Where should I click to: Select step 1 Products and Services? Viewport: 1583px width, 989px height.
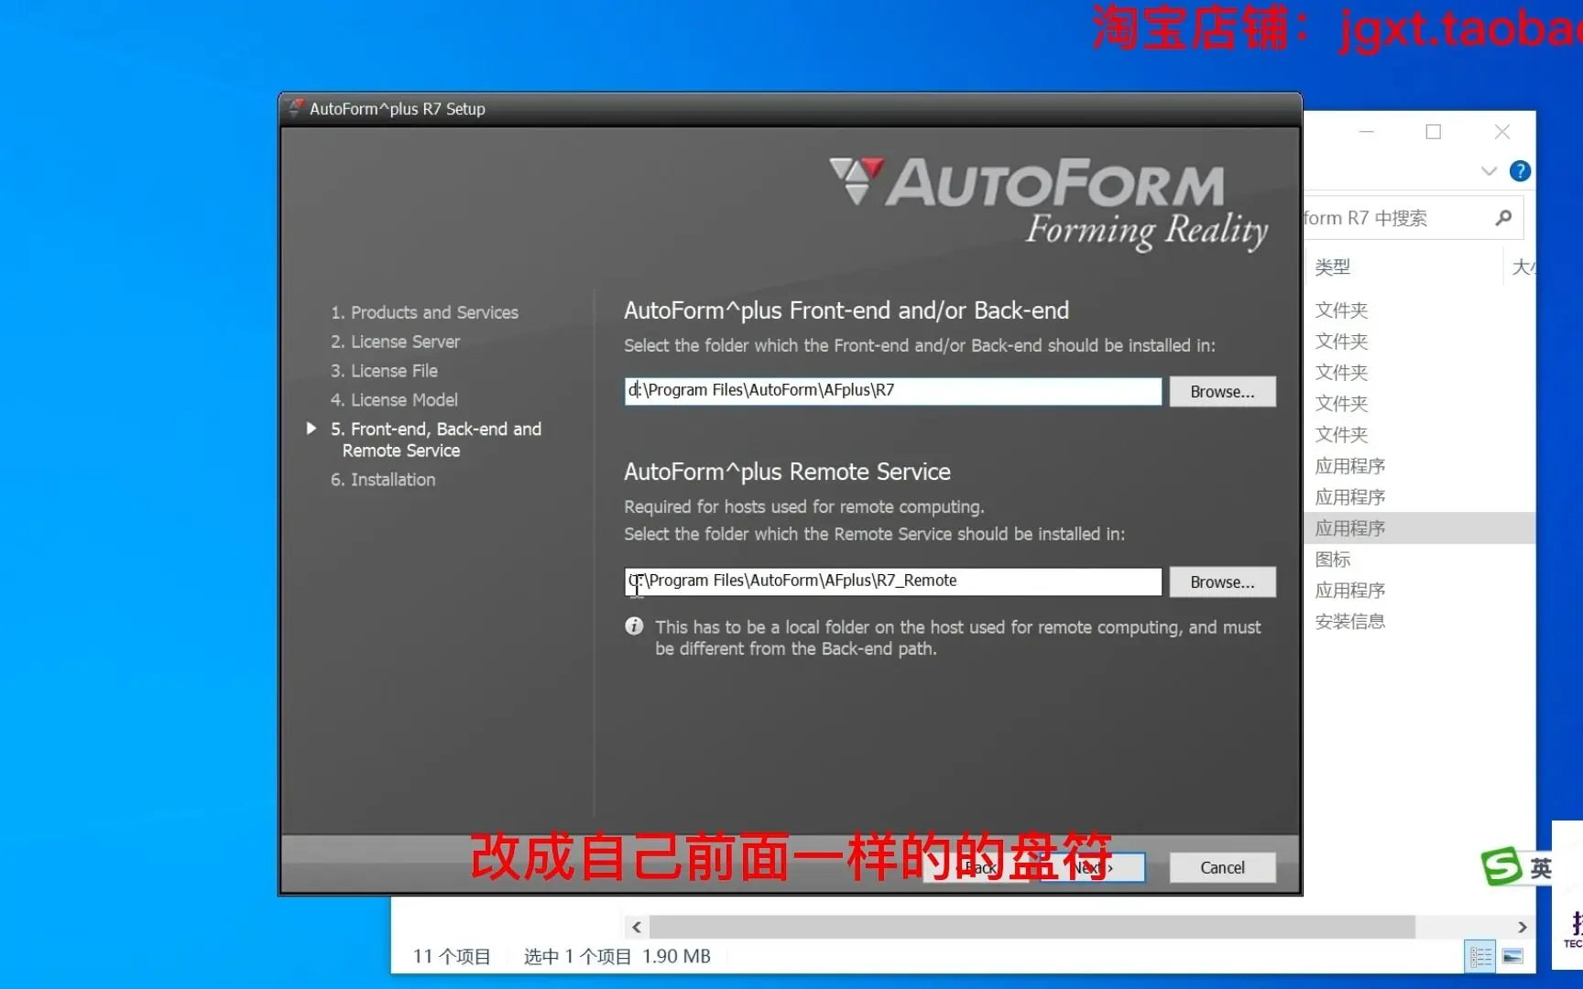tap(424, 312)
